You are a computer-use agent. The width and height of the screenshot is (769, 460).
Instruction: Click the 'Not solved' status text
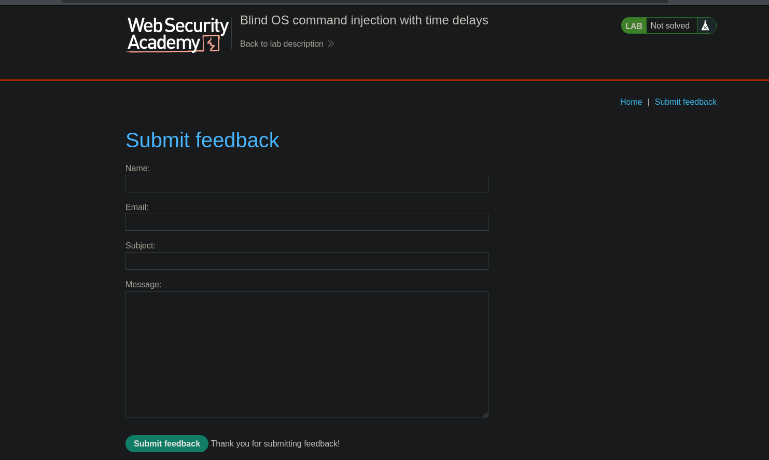tap(670, 26)
